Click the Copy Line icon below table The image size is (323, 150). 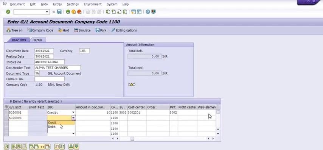point(57,147)
